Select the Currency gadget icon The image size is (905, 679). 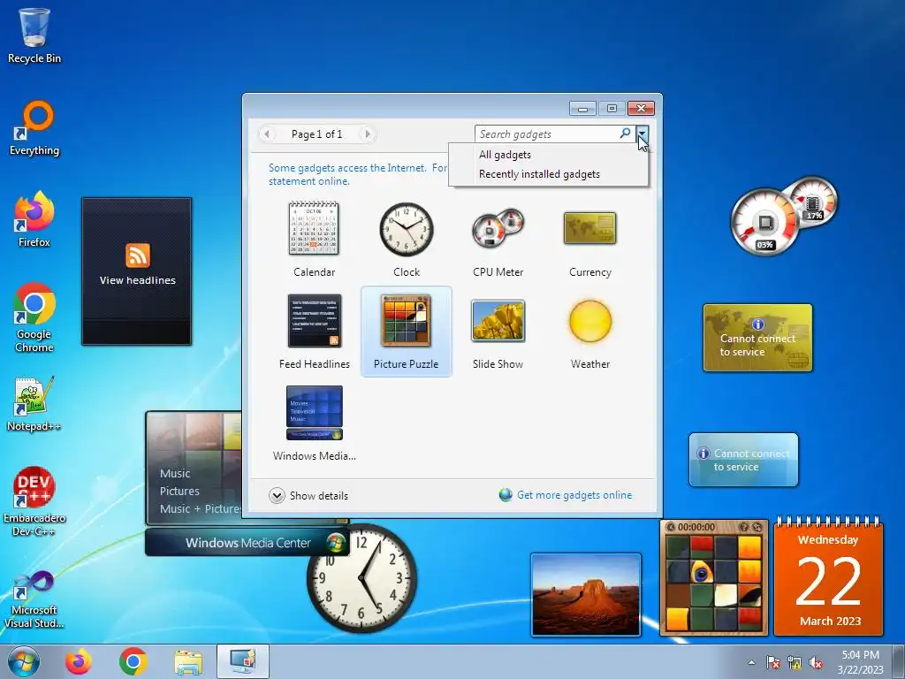click(x=589, y=228)
